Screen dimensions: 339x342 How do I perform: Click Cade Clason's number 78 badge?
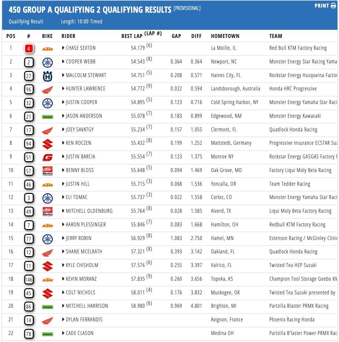coord(29,334)
